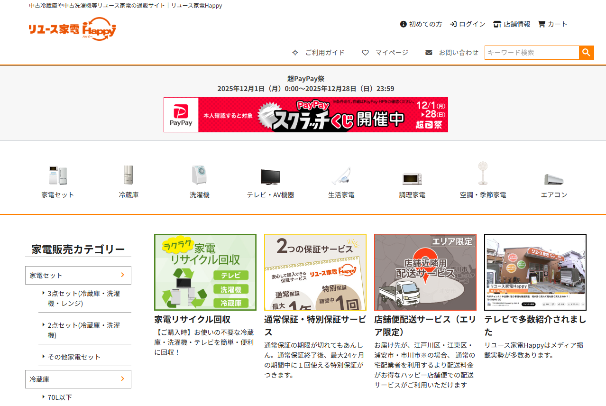Select the fan 空調・季節家電 icon
This screenshot has width=606, height=406.
483,174
